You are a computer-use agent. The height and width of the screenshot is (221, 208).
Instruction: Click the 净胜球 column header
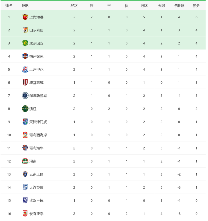(x=179, y=6)
